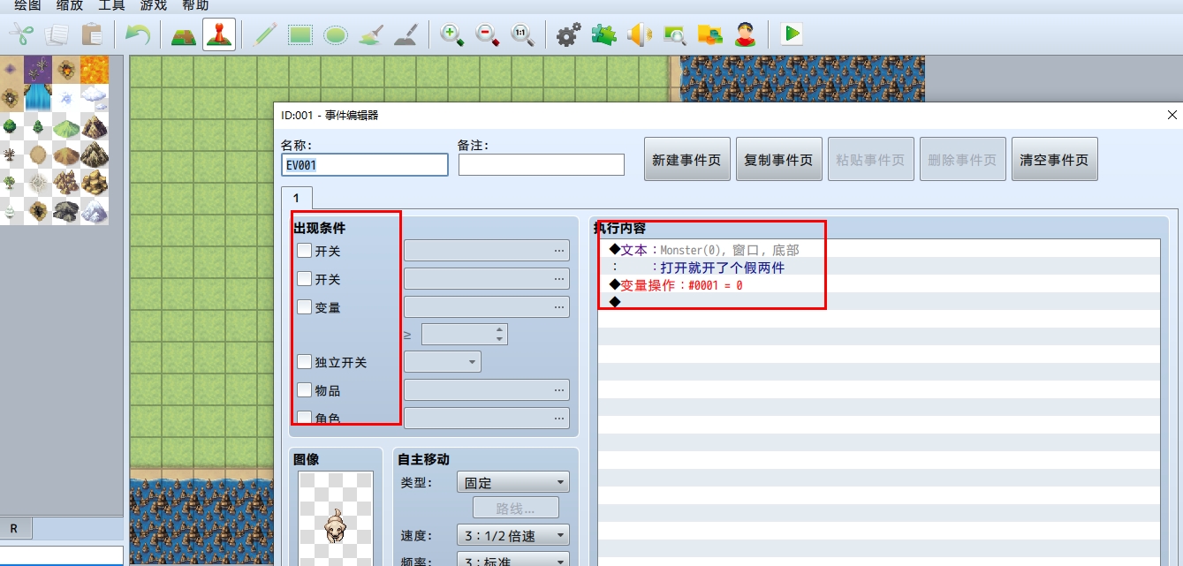Click the 变量 value stepper arrows

[x=500, y=335]
